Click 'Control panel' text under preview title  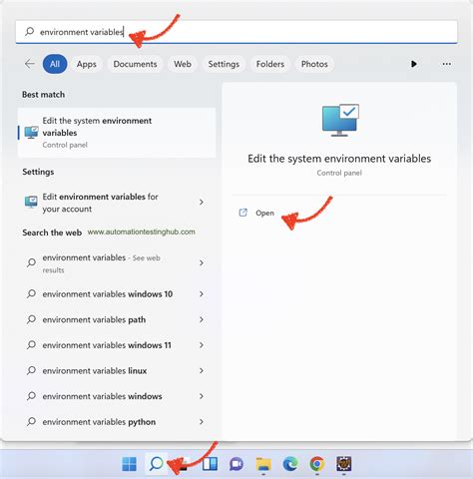click(339, 173)
